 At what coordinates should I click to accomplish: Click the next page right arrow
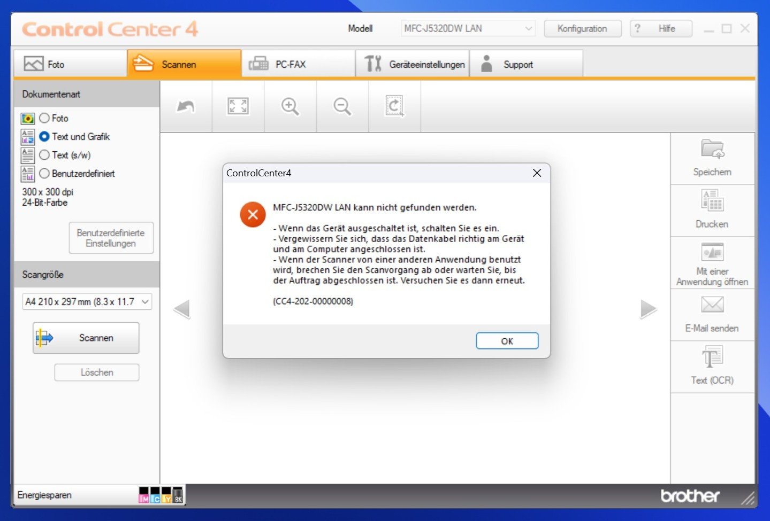pos(649,309)
